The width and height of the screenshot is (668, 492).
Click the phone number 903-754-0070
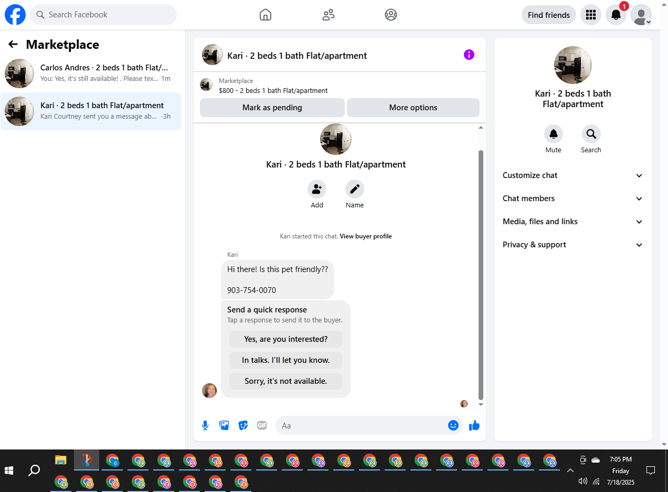tap(251, 290)
